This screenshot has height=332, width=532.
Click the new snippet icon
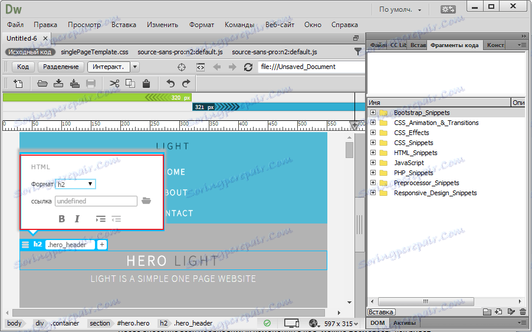[x=499, y=311]
